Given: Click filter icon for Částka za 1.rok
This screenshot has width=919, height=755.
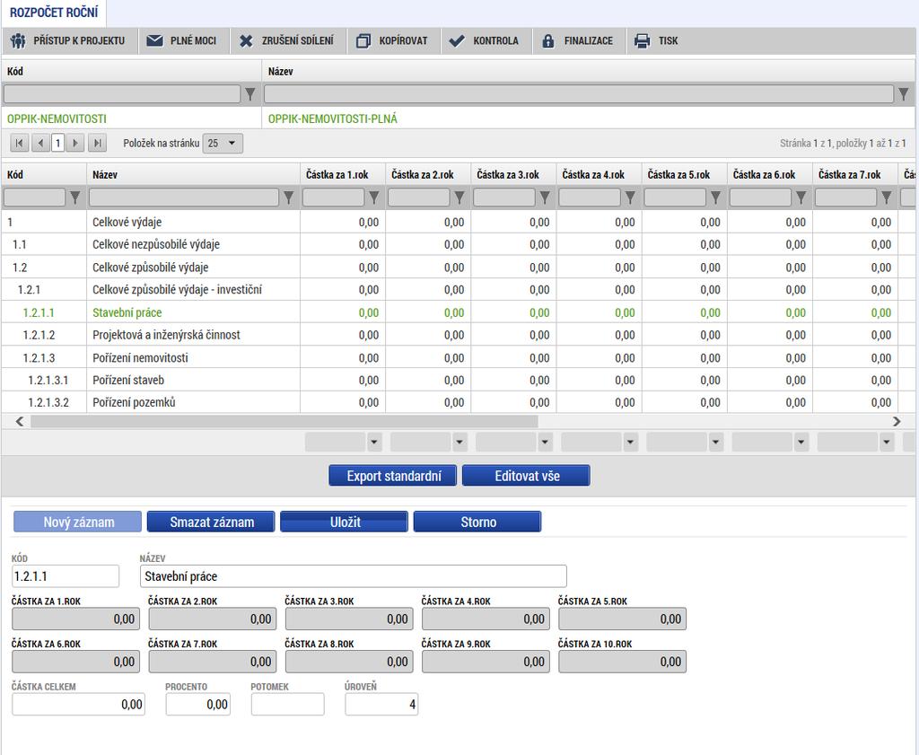Looking at the screenshot, I should 374,198.
